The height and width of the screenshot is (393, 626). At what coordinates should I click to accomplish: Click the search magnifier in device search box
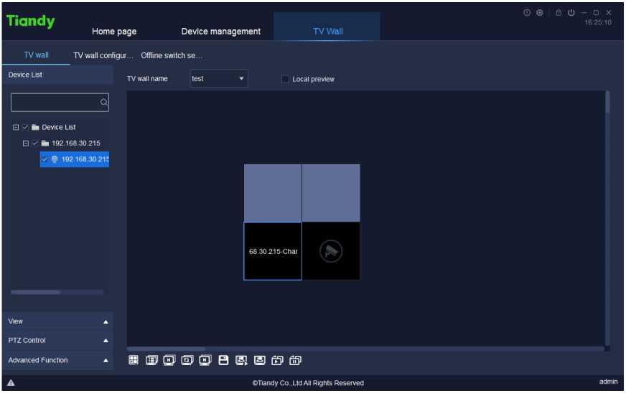[x=103, y=103]
